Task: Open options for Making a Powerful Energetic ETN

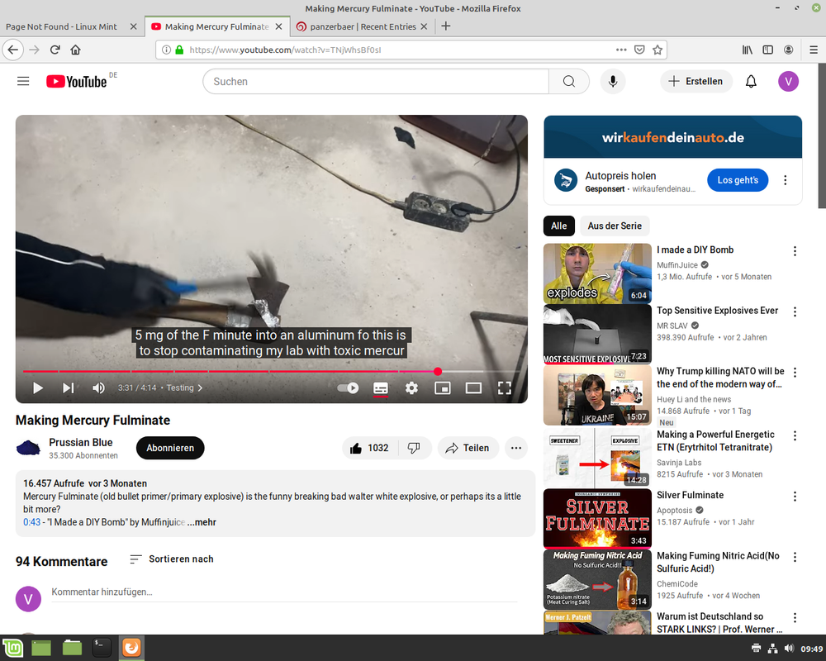Action: (x=795, y=436)
